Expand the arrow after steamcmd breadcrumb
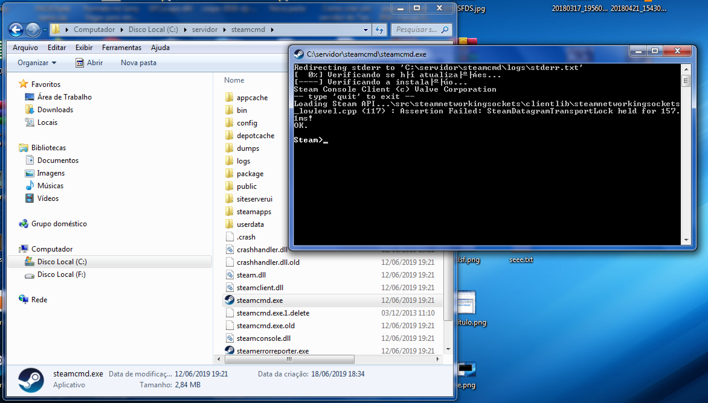708x403 pixels. pos(272,30)
